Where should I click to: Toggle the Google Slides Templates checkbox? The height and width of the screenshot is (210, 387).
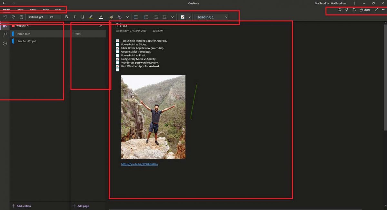[x=117, y=51]
